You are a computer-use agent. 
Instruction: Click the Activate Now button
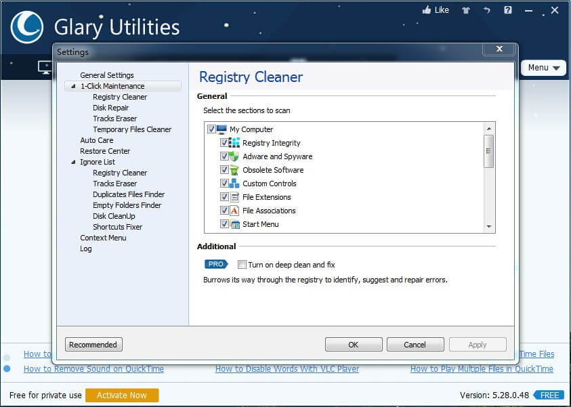[x=122, y=395]
